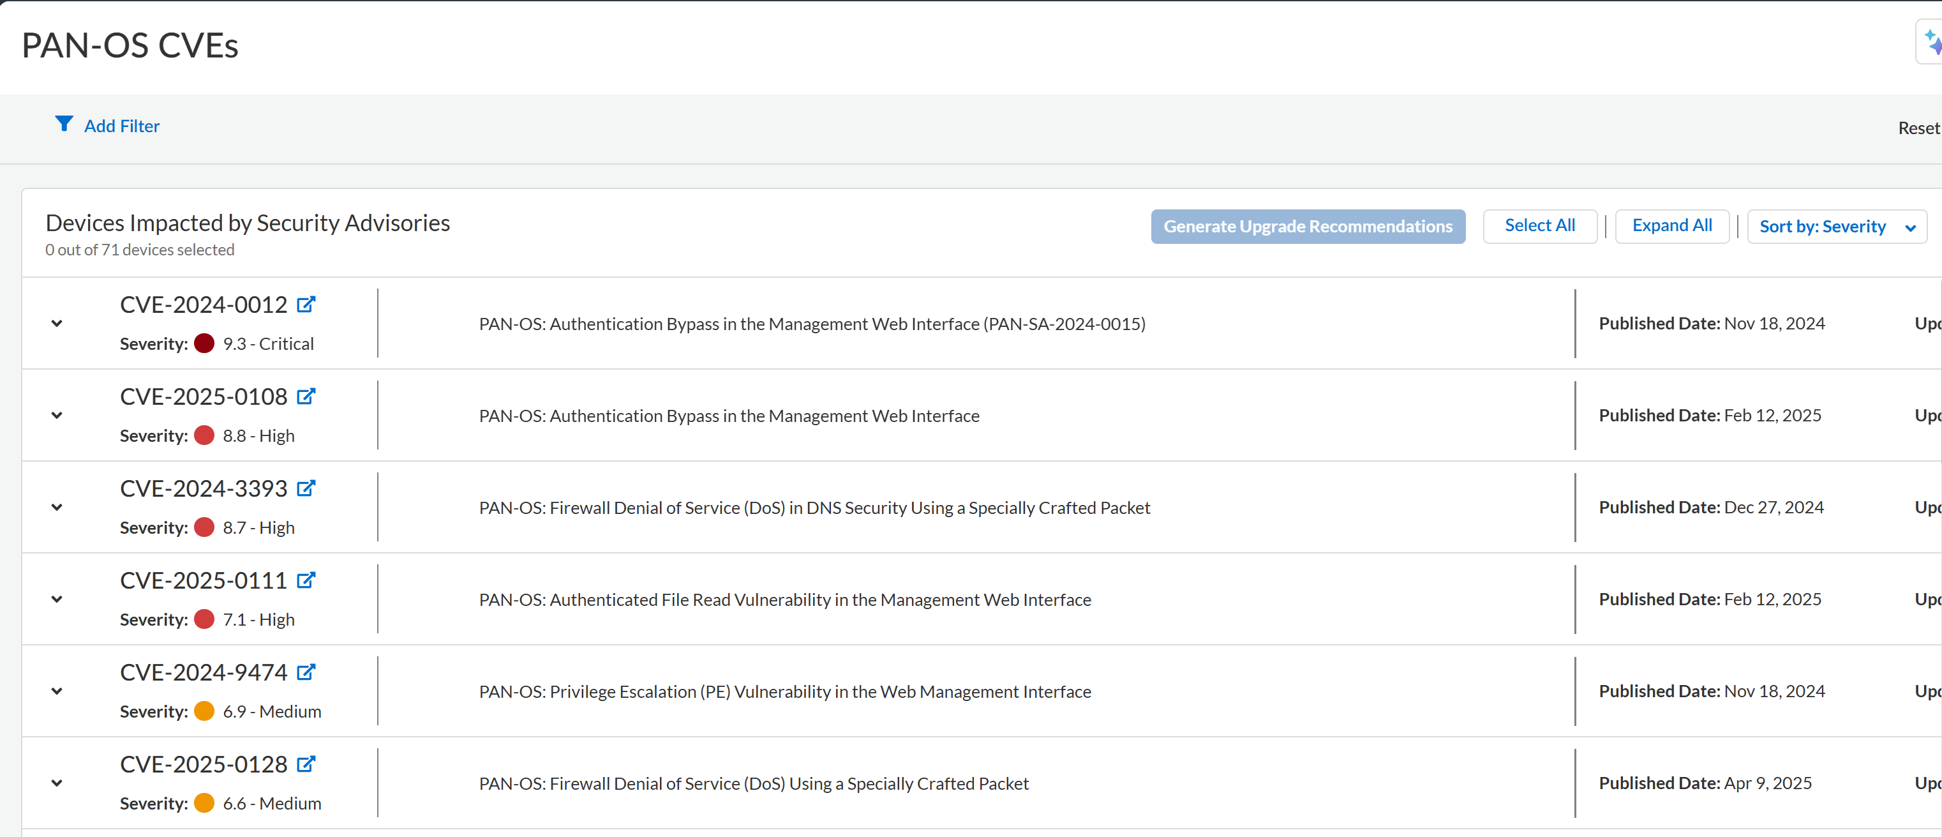Click Generate Upgrade Recommendations button
The height and width of the screenshot is (837, 1942).
(x=1307, y=227)
